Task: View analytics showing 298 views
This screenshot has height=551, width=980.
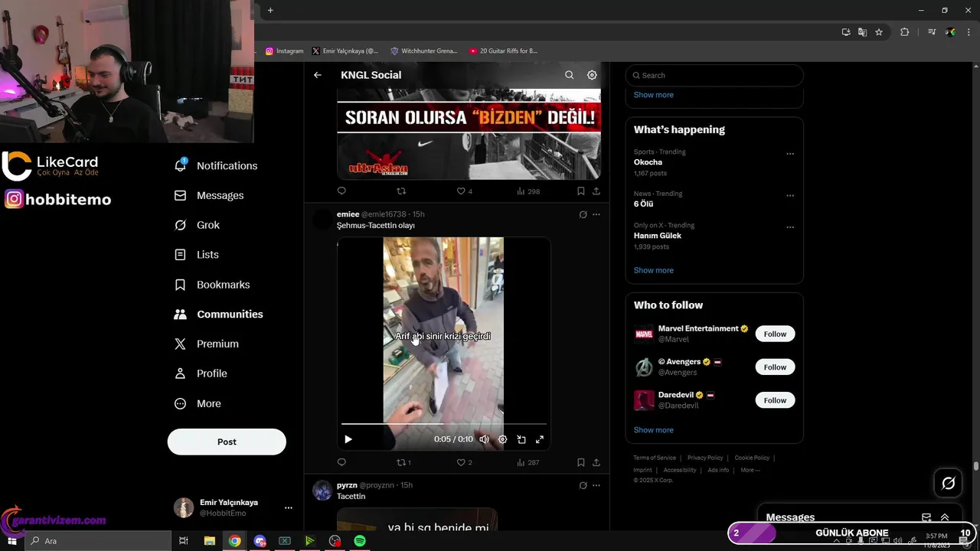Action: click(528, 191)
